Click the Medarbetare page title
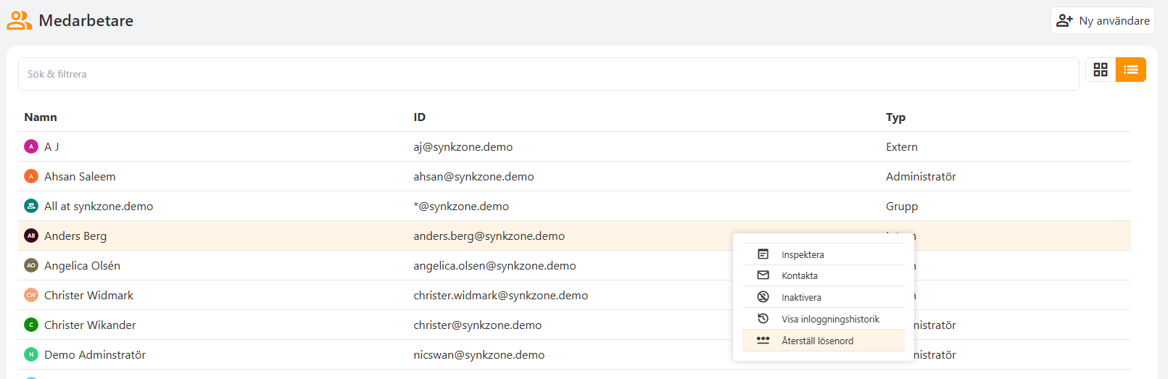This screenshot has height=379, width=1168. [x=86, y=20]
